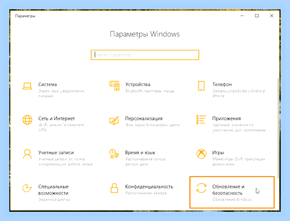
Task: Click description 'Wi-Fi, режим "в самолете", VPN'
Action: coord(62,128)
